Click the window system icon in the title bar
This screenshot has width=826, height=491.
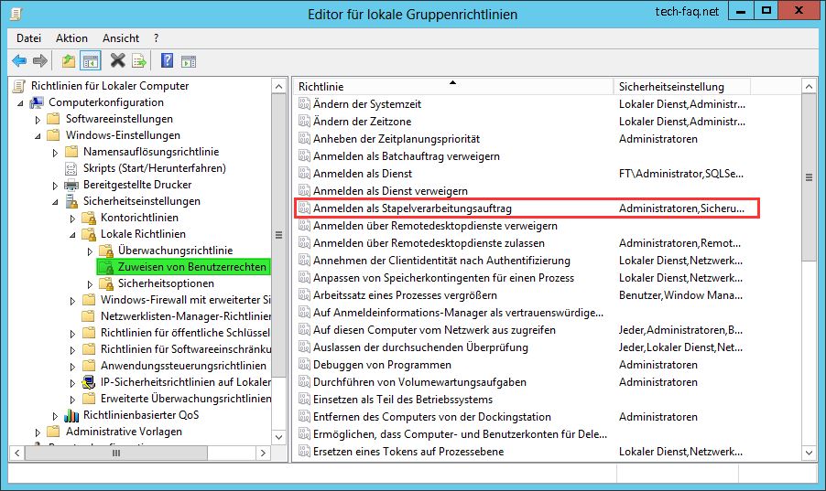tap(16, 14)
